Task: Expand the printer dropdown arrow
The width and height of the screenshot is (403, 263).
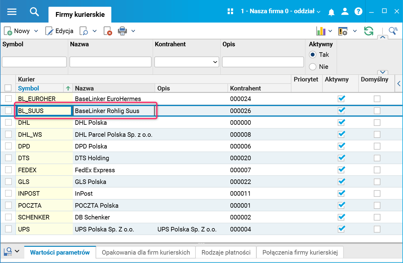Action: (133, 31)
